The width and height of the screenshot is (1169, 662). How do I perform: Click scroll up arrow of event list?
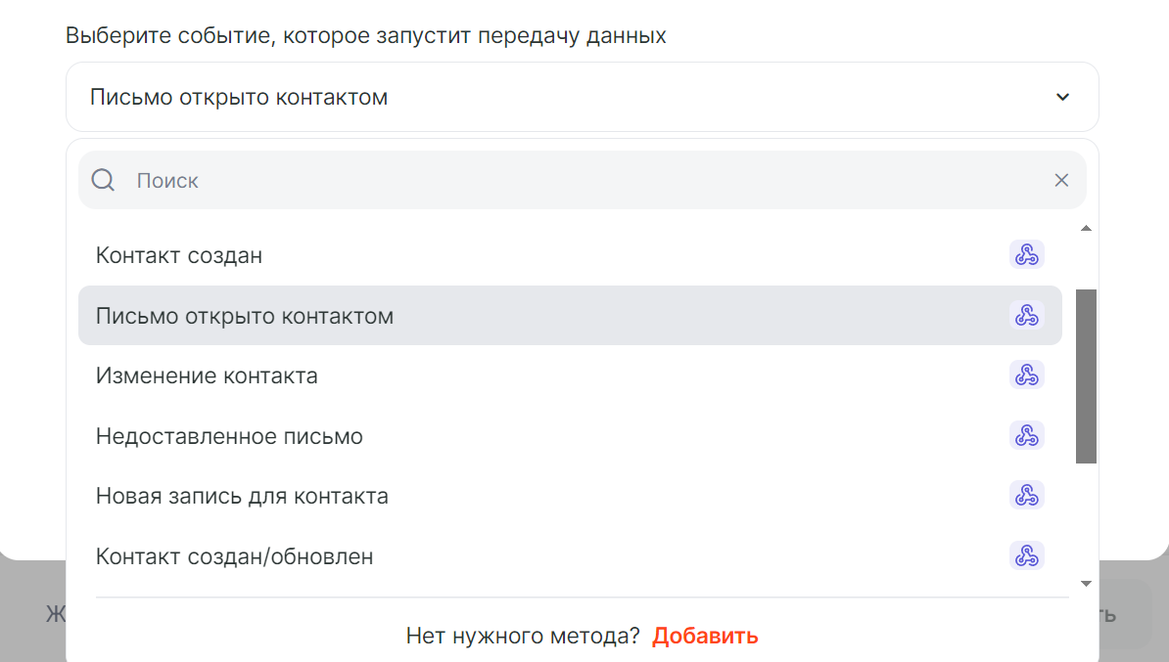(1086, 228)
